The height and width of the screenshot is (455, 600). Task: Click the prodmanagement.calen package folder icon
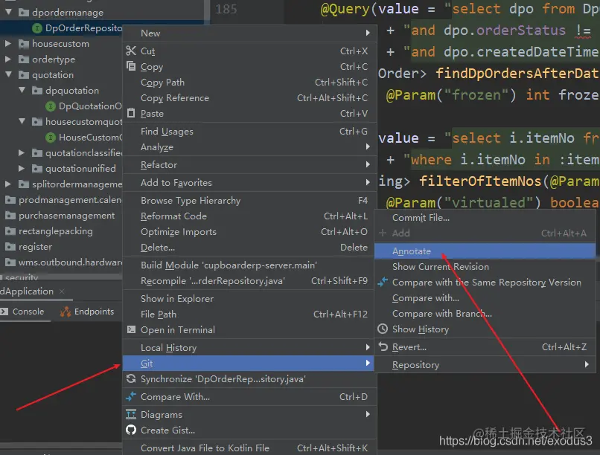(10, 200)
